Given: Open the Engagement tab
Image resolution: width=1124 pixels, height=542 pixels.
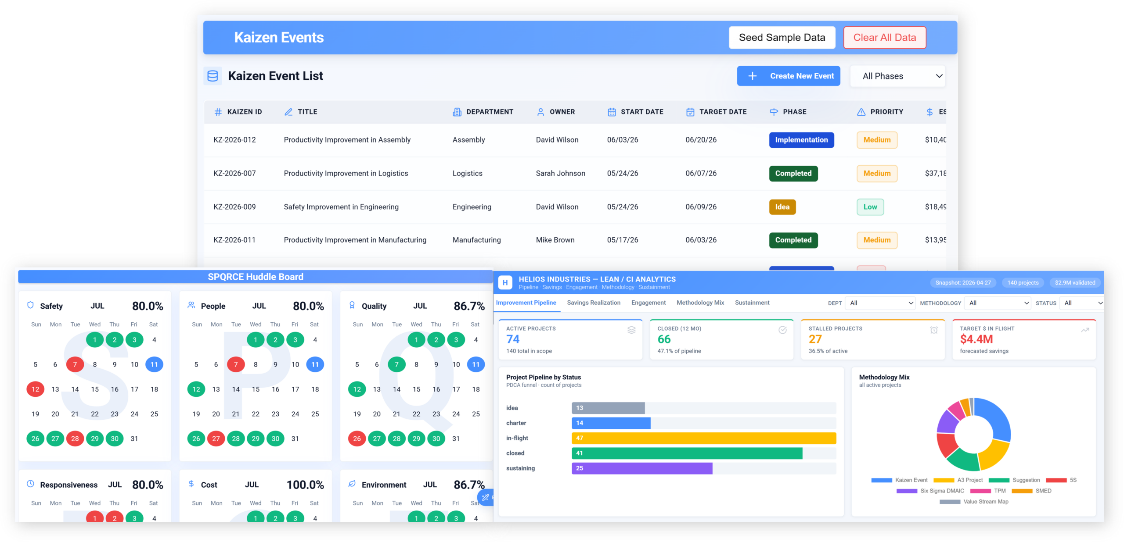Looking at the screenshot, I should [648, 303].
